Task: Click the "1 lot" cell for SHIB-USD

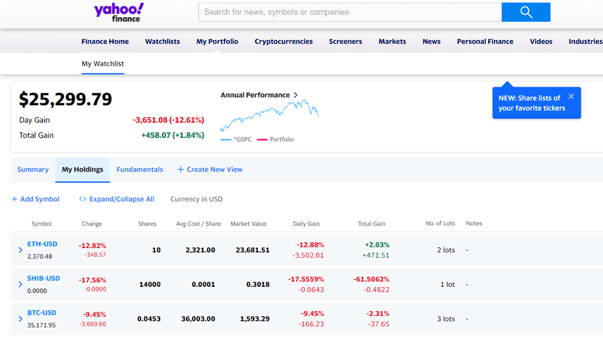Action: pos(448,285)
